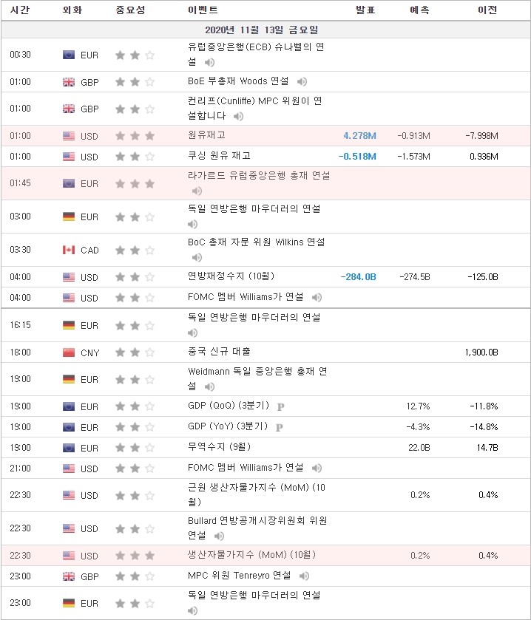Image resolution: width=531 pixels, height=620 pixels.
Task: Open the 중국 신규 대출 event
Action: 219,351
